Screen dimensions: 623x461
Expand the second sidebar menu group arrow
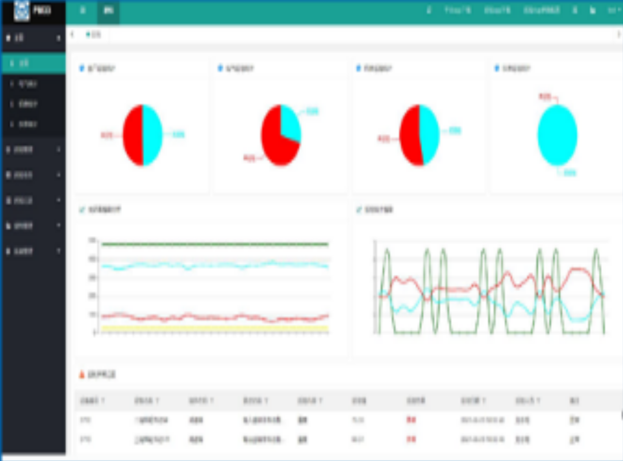[x=59, y=150]
